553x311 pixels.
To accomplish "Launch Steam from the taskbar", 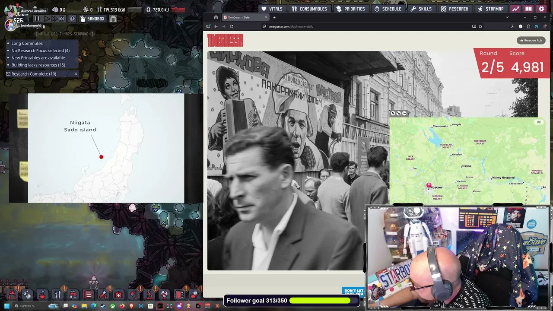I will 103,306.
